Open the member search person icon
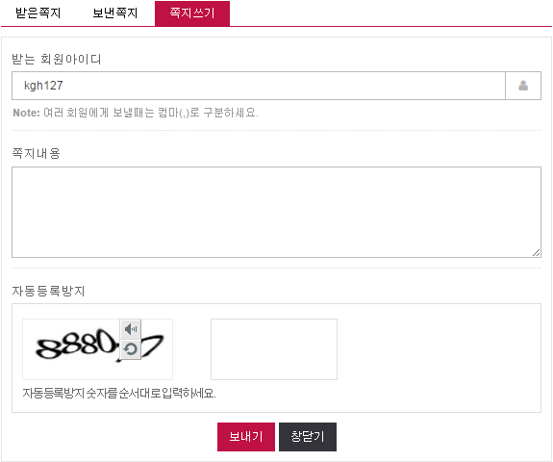 pos(523,86)
